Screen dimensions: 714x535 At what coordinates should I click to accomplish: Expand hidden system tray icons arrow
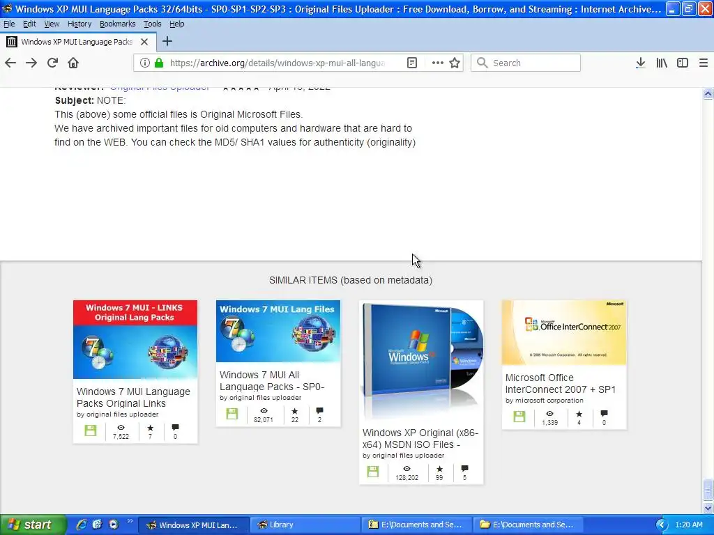point(662,525)
